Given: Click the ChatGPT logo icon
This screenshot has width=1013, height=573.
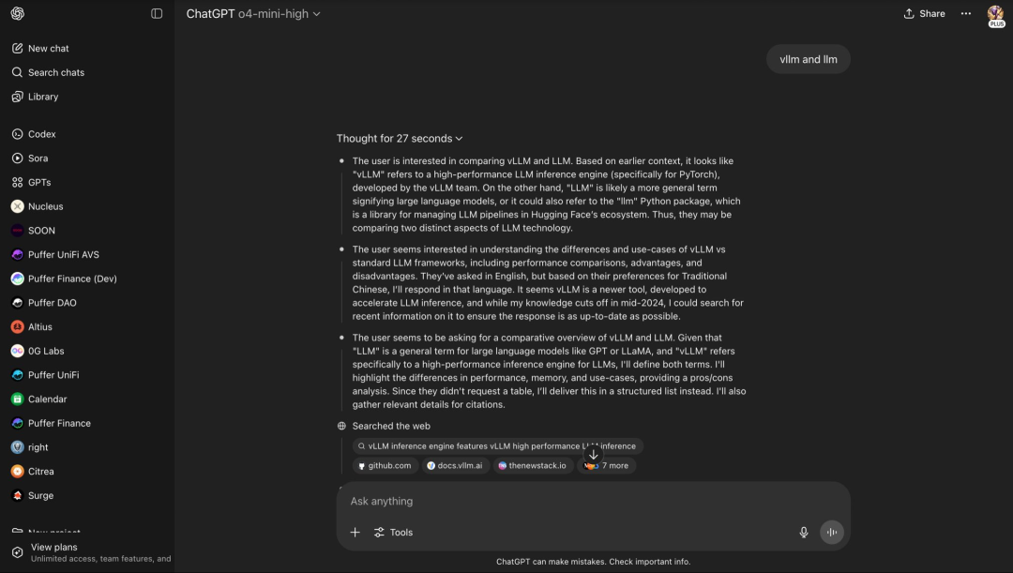Looking at the screenshot, I should [x=18, y=13].
